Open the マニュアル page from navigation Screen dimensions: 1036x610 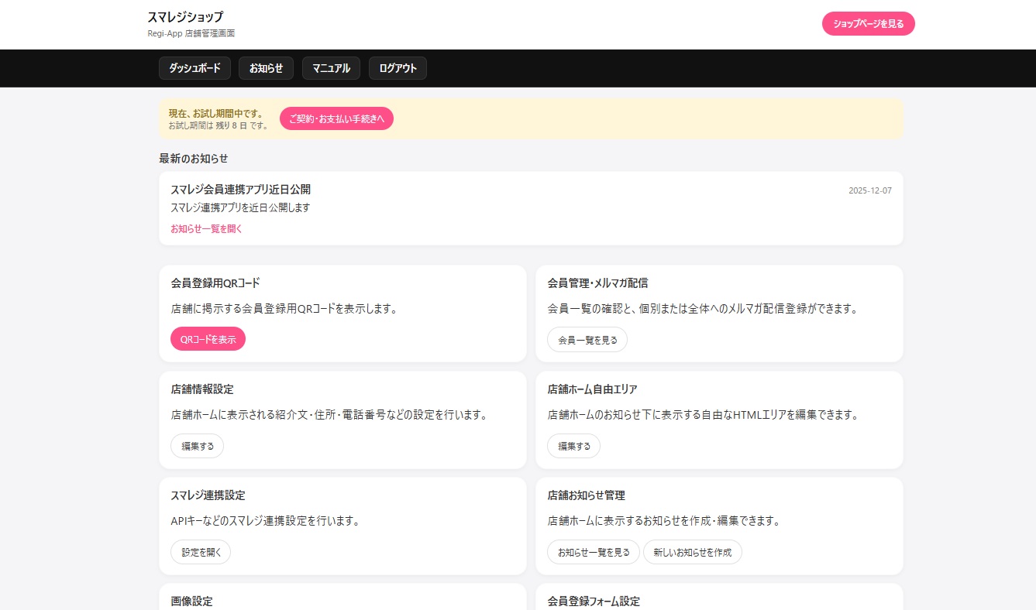(331, 68)
